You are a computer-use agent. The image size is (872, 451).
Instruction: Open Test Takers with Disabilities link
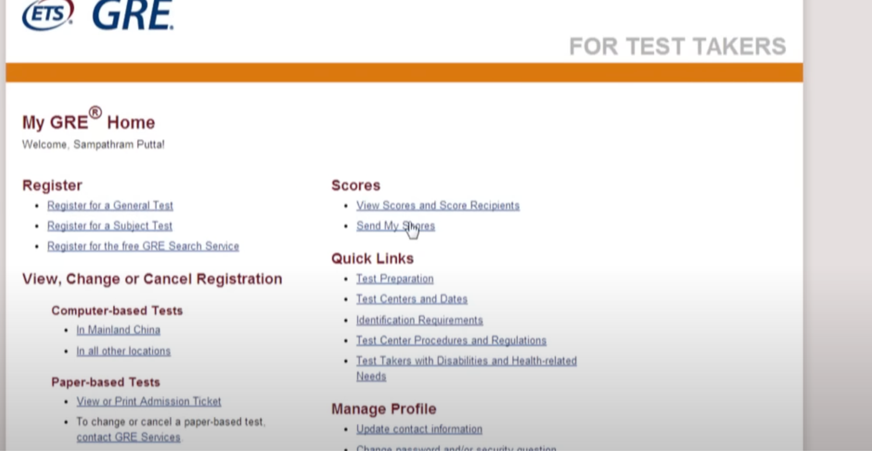(466, 361)
